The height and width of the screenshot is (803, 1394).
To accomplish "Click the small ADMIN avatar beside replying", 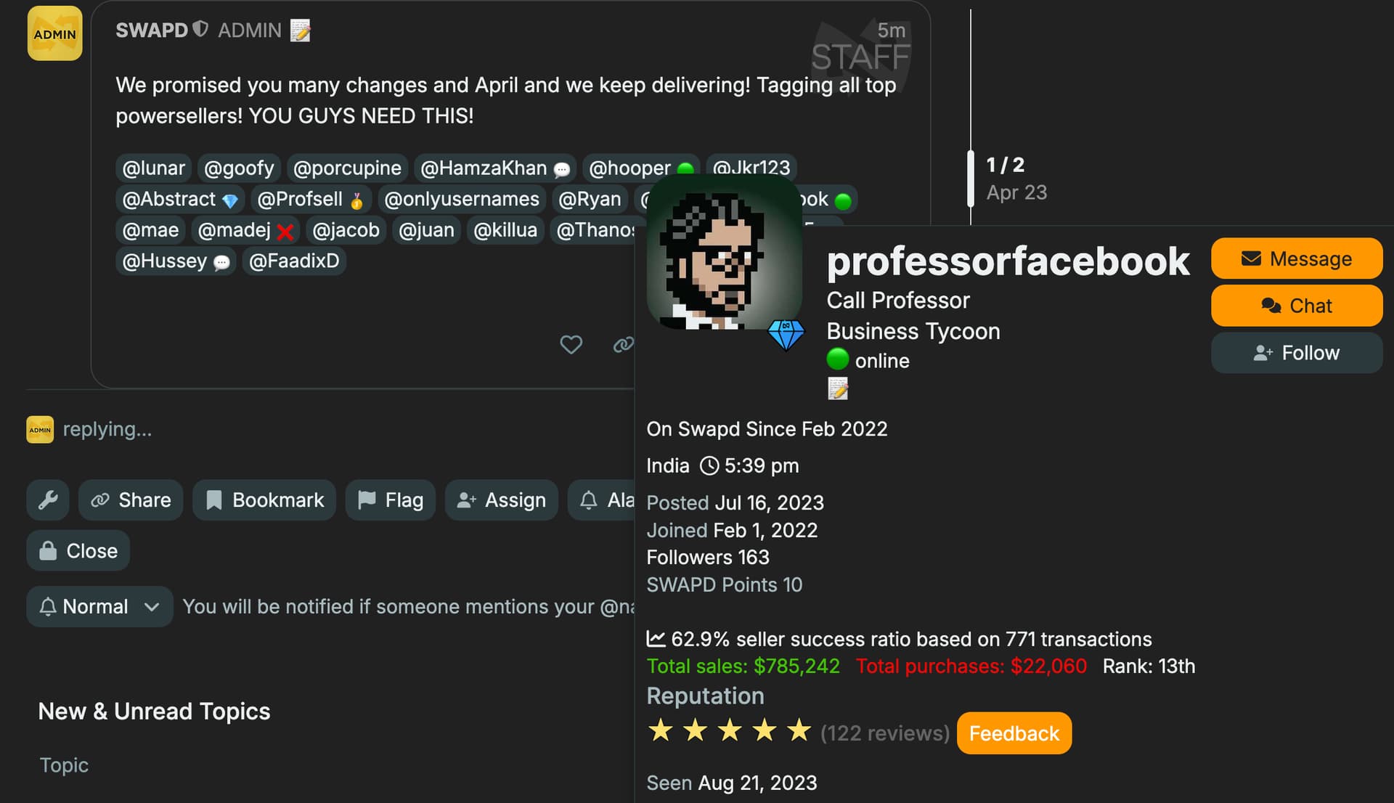I will [40, 429].
